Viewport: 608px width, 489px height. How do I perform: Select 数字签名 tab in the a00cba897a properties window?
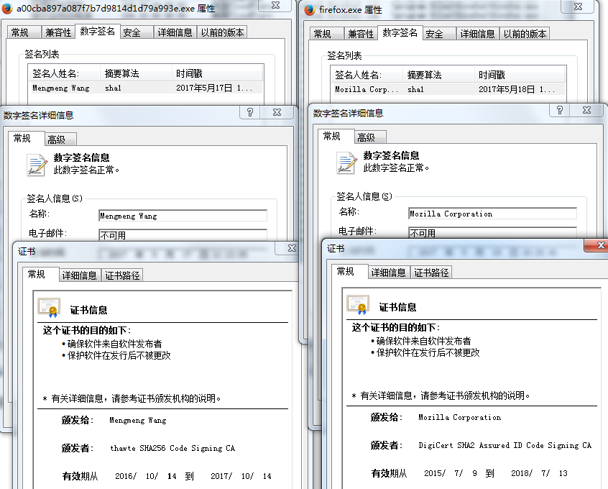pos(97,31)
